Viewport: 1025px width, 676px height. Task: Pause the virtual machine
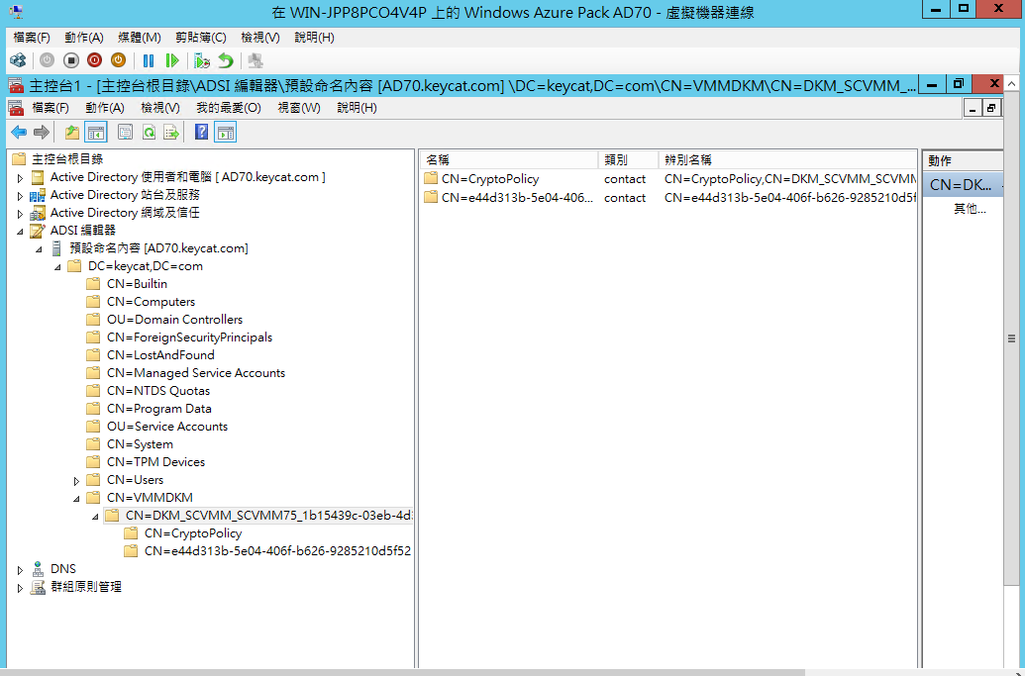149,60
